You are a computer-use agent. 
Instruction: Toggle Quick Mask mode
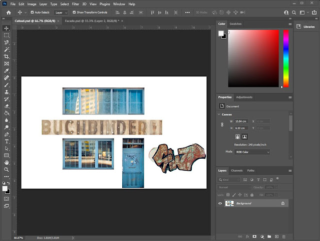coord(7,199)
